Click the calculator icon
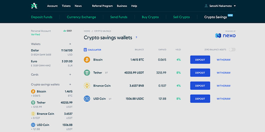The height and width of the screenshot is (132, 265). point(85,50)
